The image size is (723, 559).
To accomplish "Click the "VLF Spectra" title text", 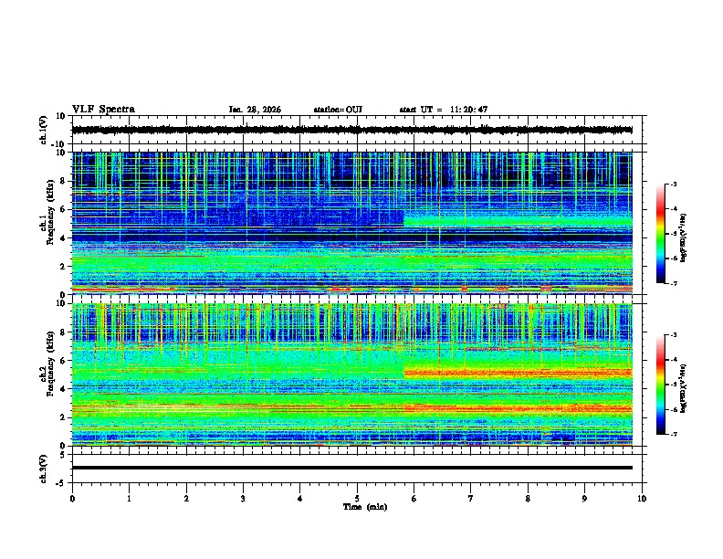I will pyautogui.click(x=103, y=110).
